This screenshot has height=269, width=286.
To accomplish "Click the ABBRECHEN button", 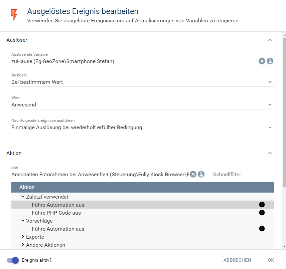I will pyautogui.click(x=237, y=260).
